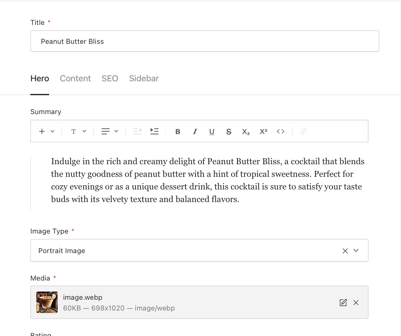Click the insert link icon

pos(304,131)
